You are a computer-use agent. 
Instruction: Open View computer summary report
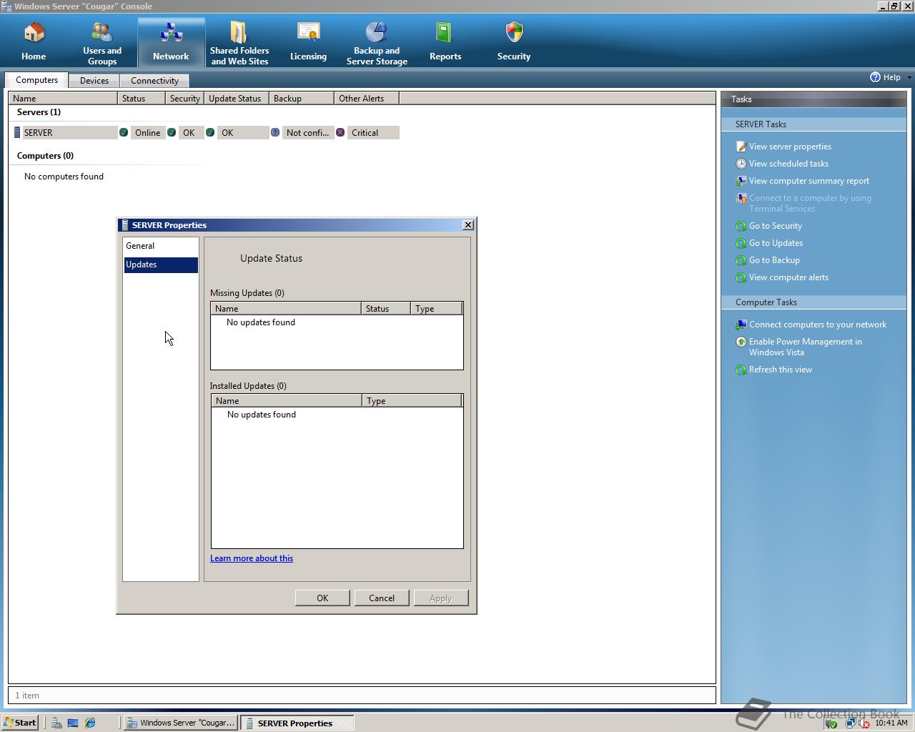[x=809, y=181]
